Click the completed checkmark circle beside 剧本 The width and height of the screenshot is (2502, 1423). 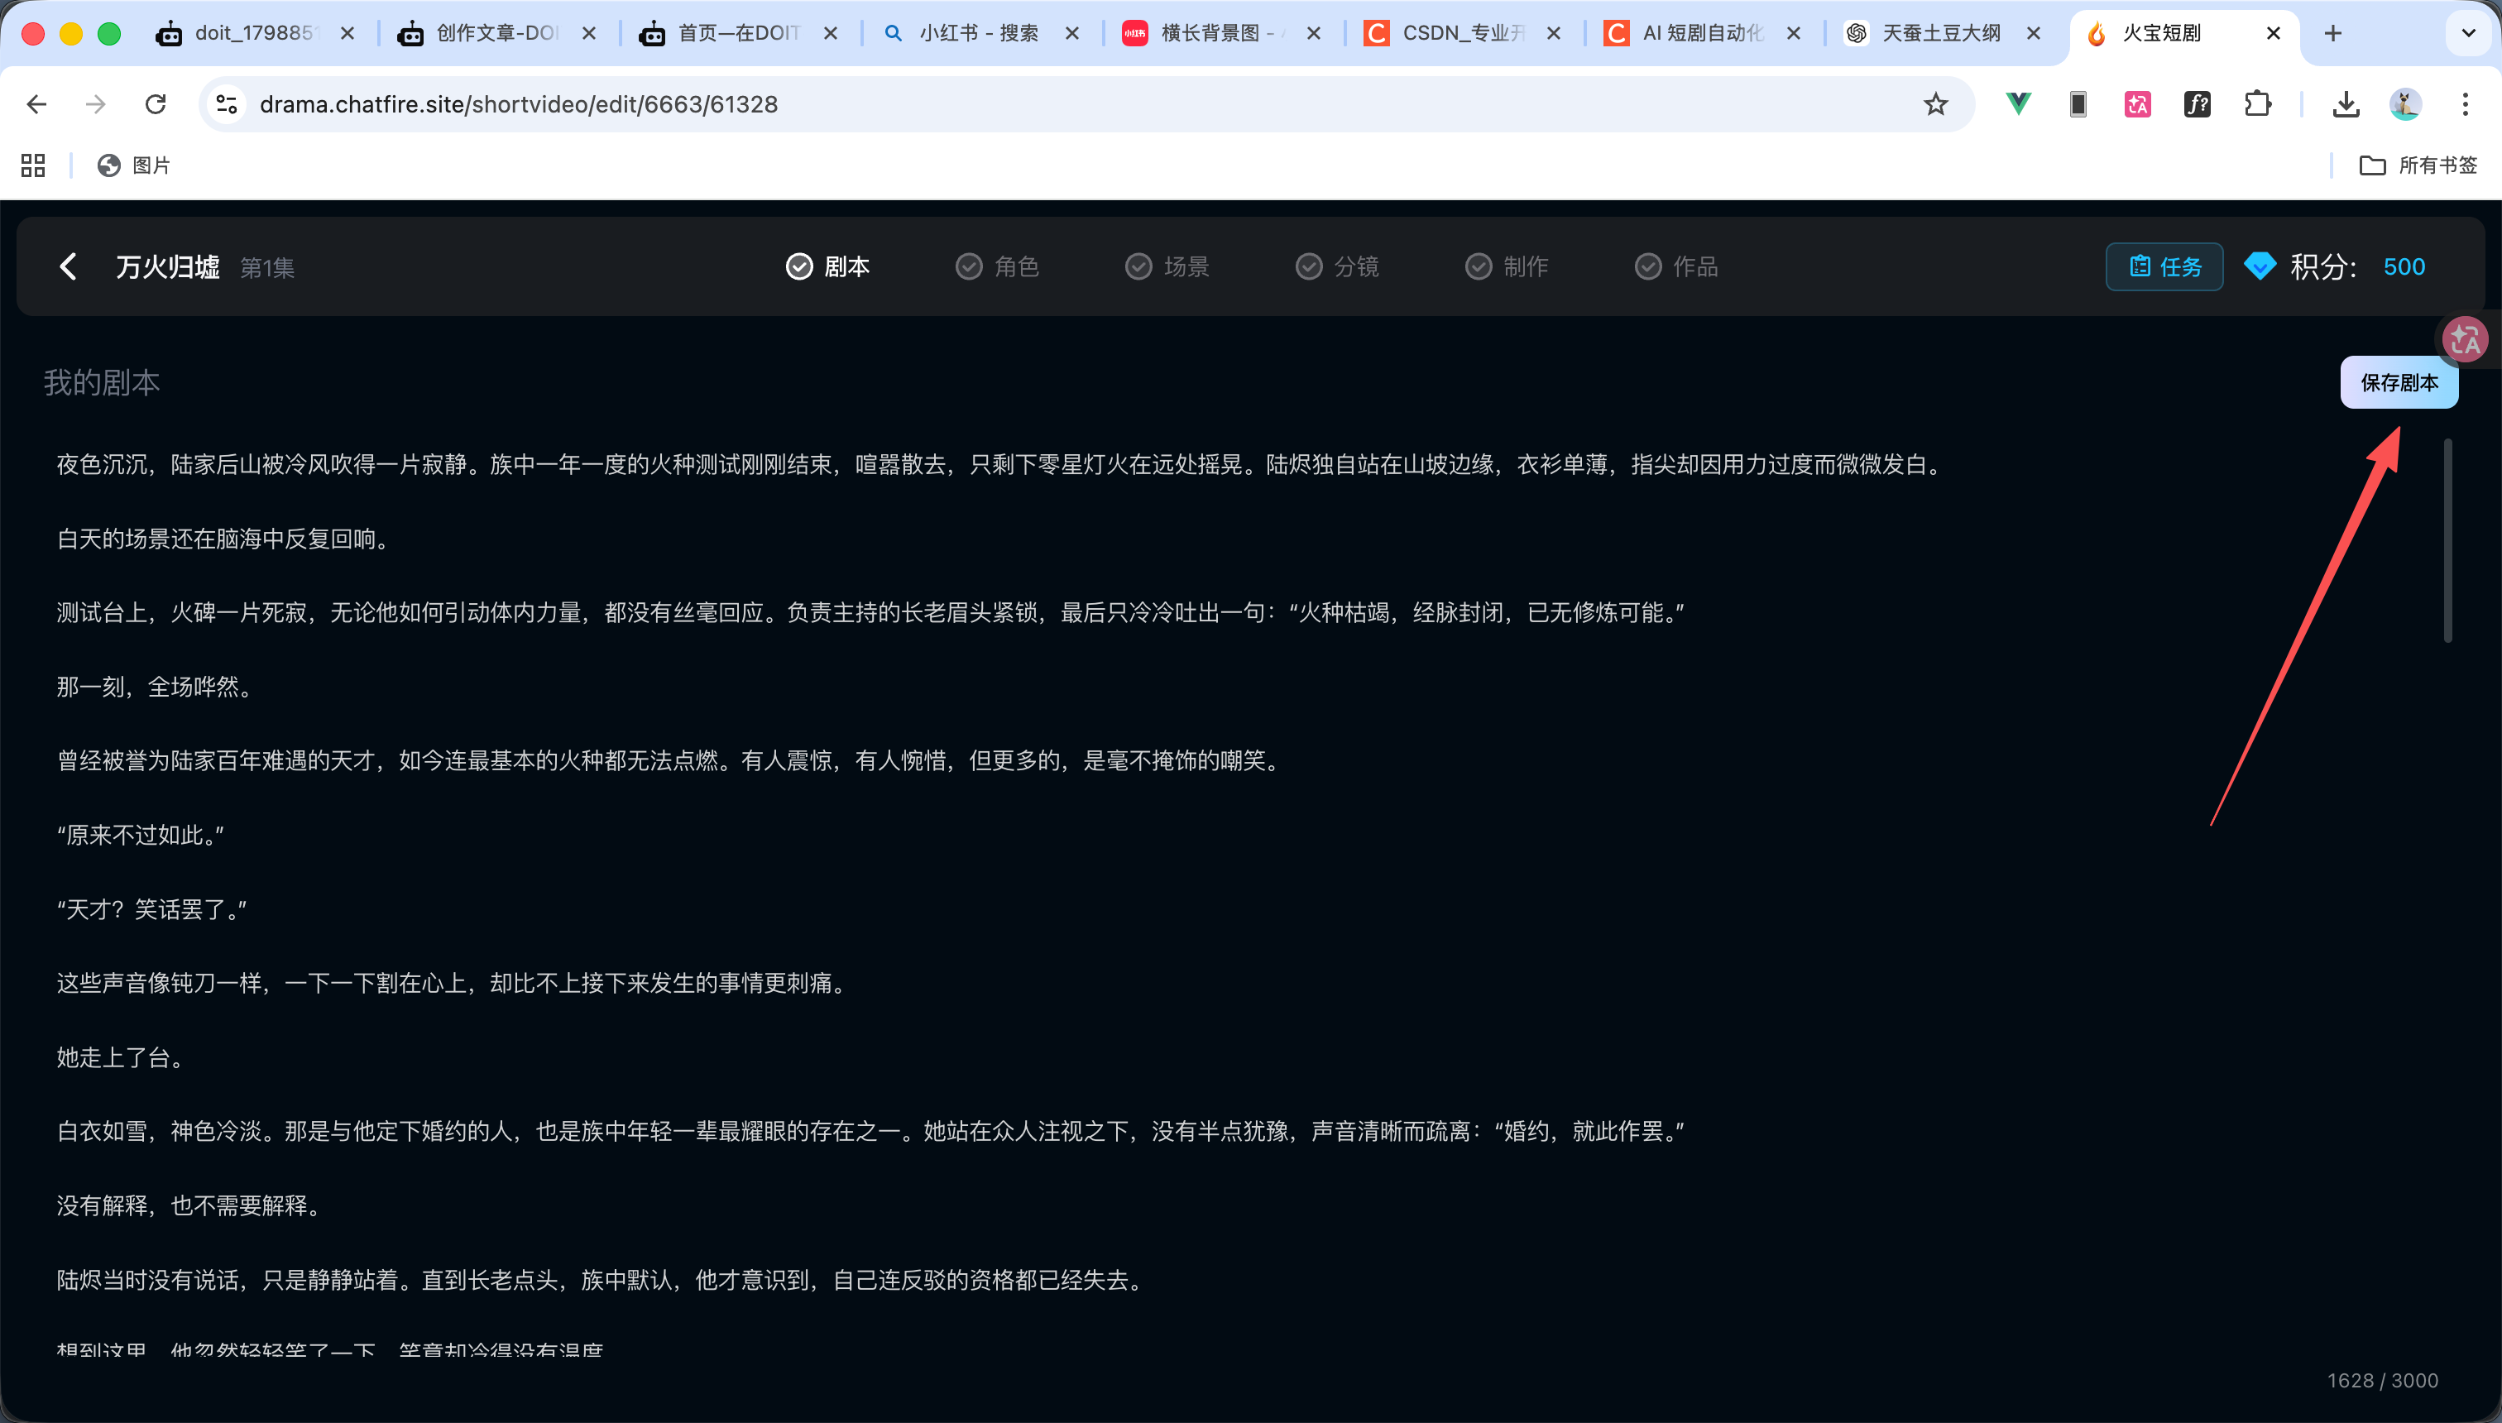point(798,266)
